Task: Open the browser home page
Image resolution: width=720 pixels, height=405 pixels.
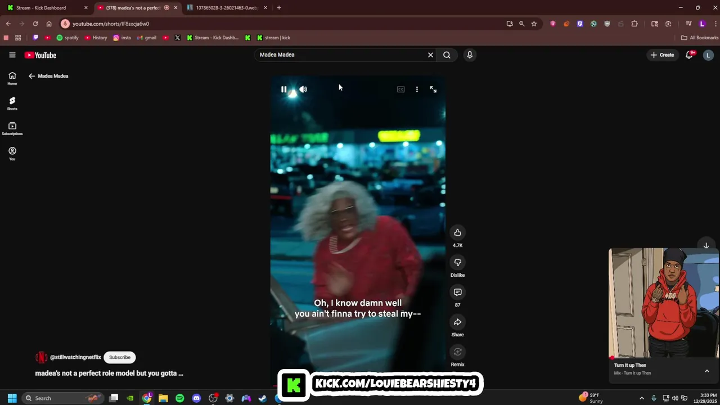Action: point(49,24)
